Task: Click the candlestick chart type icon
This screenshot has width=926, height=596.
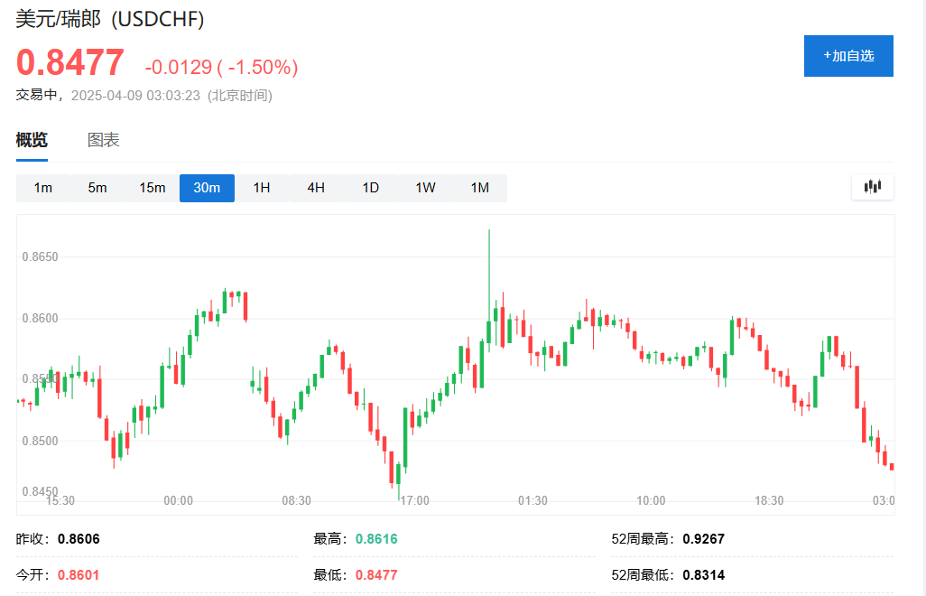Action: click(872, 187)
